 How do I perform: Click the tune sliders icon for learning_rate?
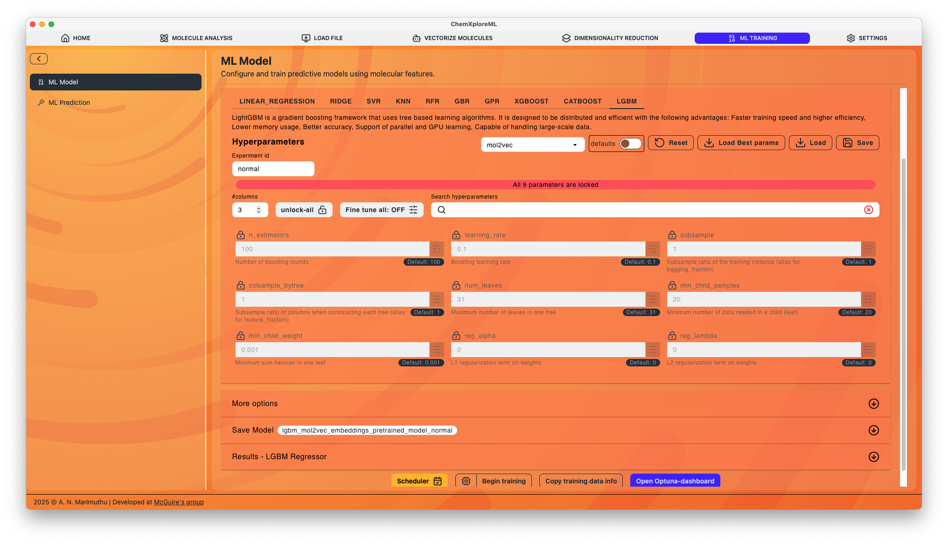pyautogui.click(x=652, y=249)
